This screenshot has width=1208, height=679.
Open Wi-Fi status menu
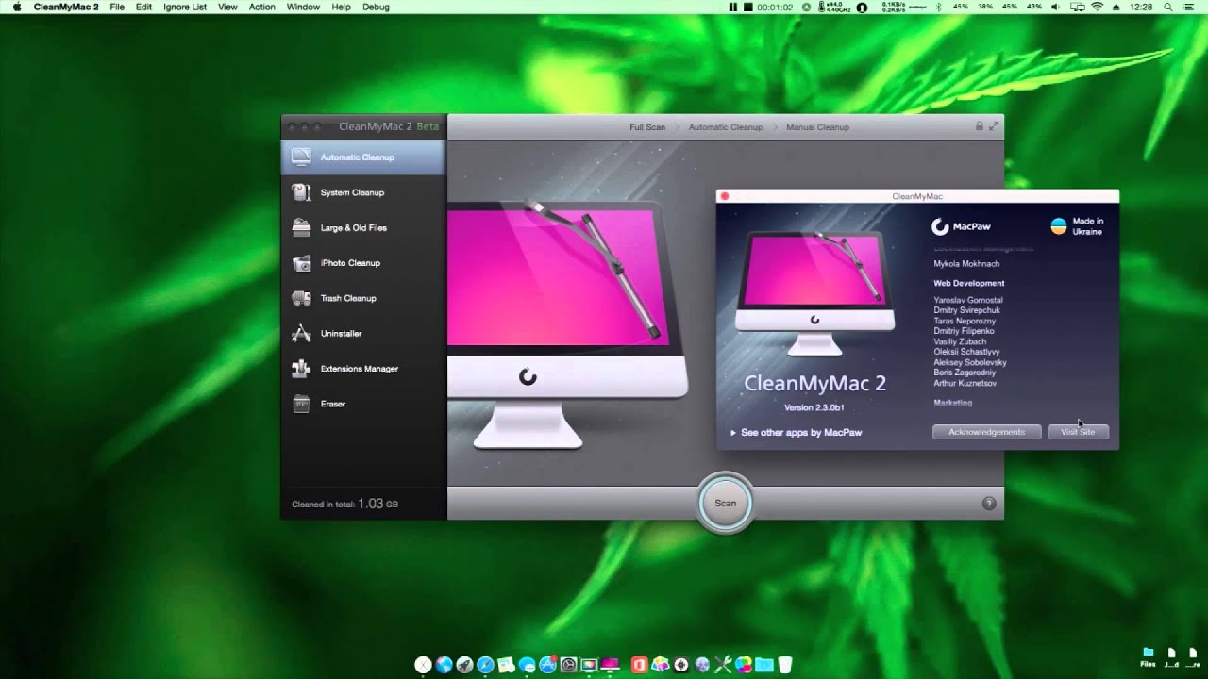1097,7
